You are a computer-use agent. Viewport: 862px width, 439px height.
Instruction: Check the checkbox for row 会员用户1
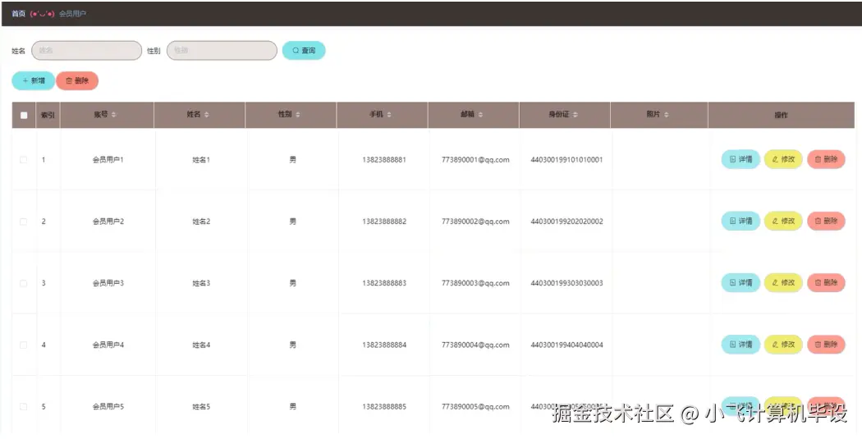[24, 160]
